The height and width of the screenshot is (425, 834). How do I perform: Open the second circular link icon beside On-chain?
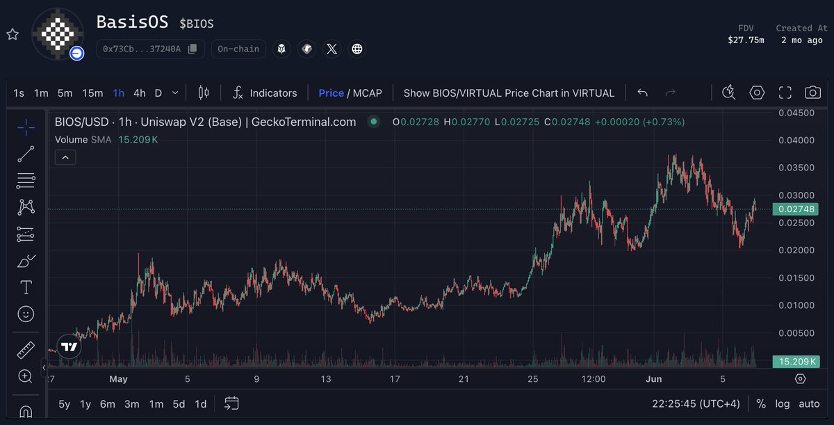[306, 49]
